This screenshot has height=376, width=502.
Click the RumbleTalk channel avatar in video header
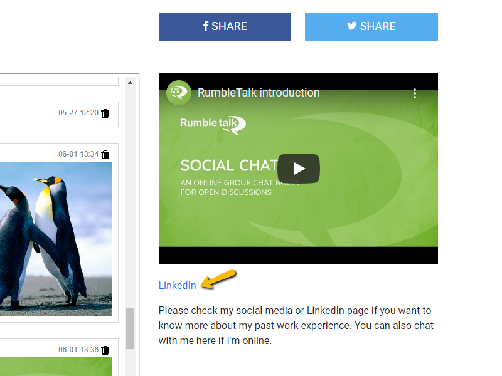click(178, 93)
